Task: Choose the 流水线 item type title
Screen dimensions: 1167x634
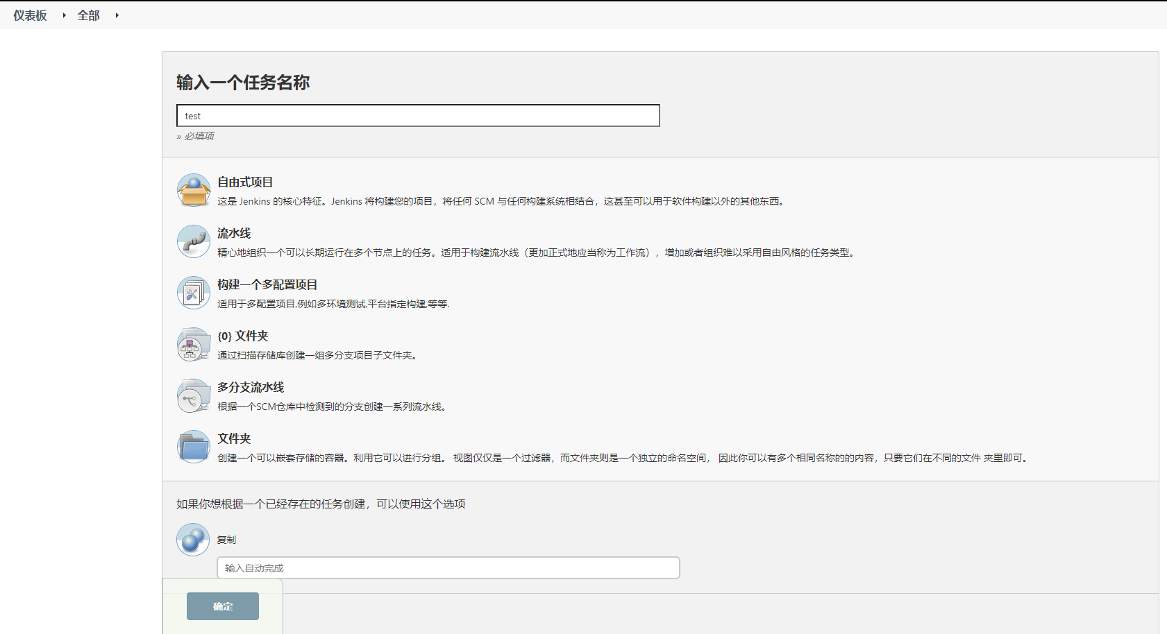Action: tap(234, 233)
